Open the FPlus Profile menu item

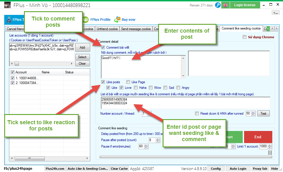pyautogui.click(x=100, y=20)
